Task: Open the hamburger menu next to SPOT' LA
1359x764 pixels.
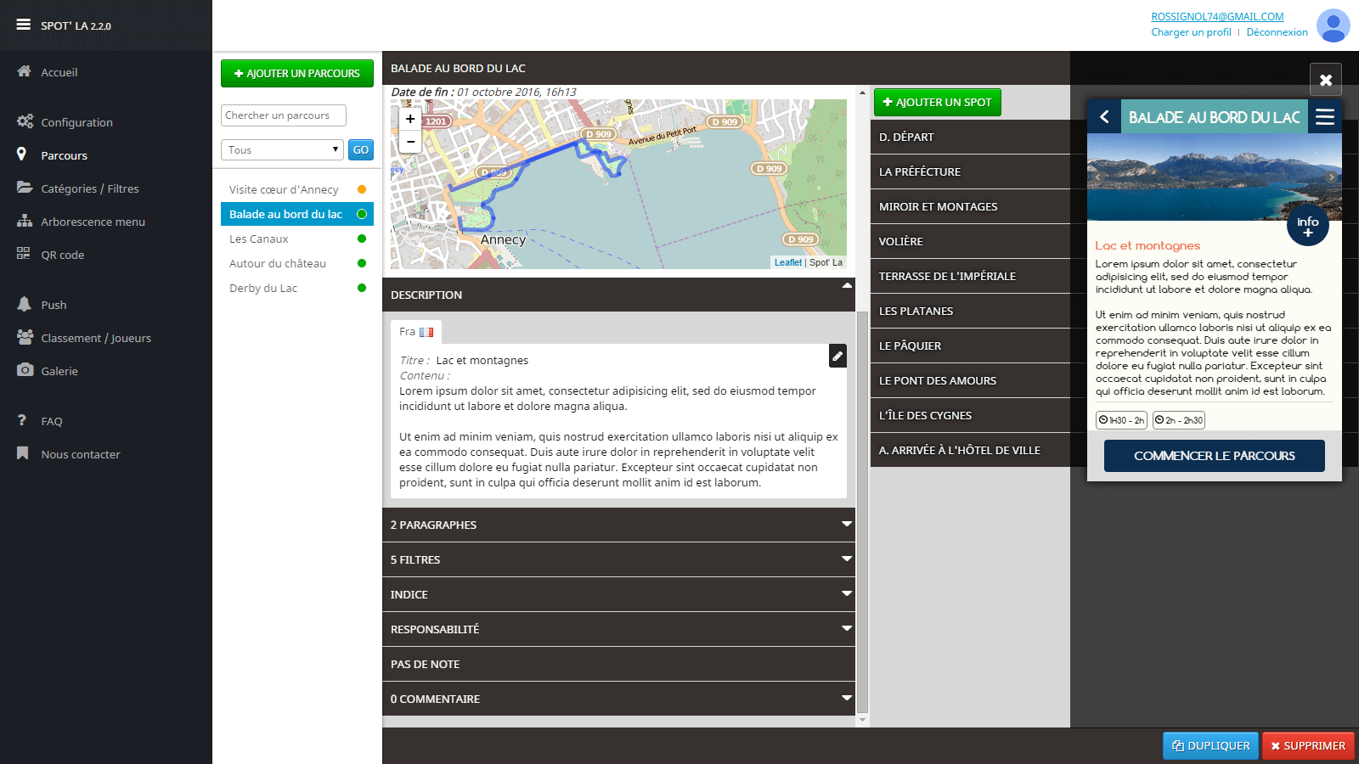Action: (22, 25)
